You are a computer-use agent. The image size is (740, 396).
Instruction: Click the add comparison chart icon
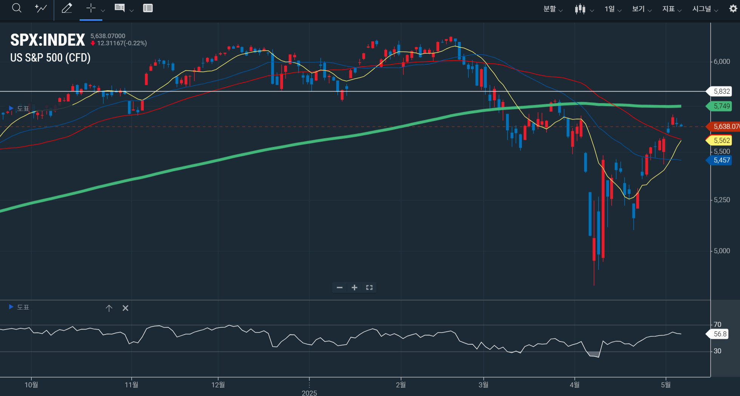coord(41,8)
